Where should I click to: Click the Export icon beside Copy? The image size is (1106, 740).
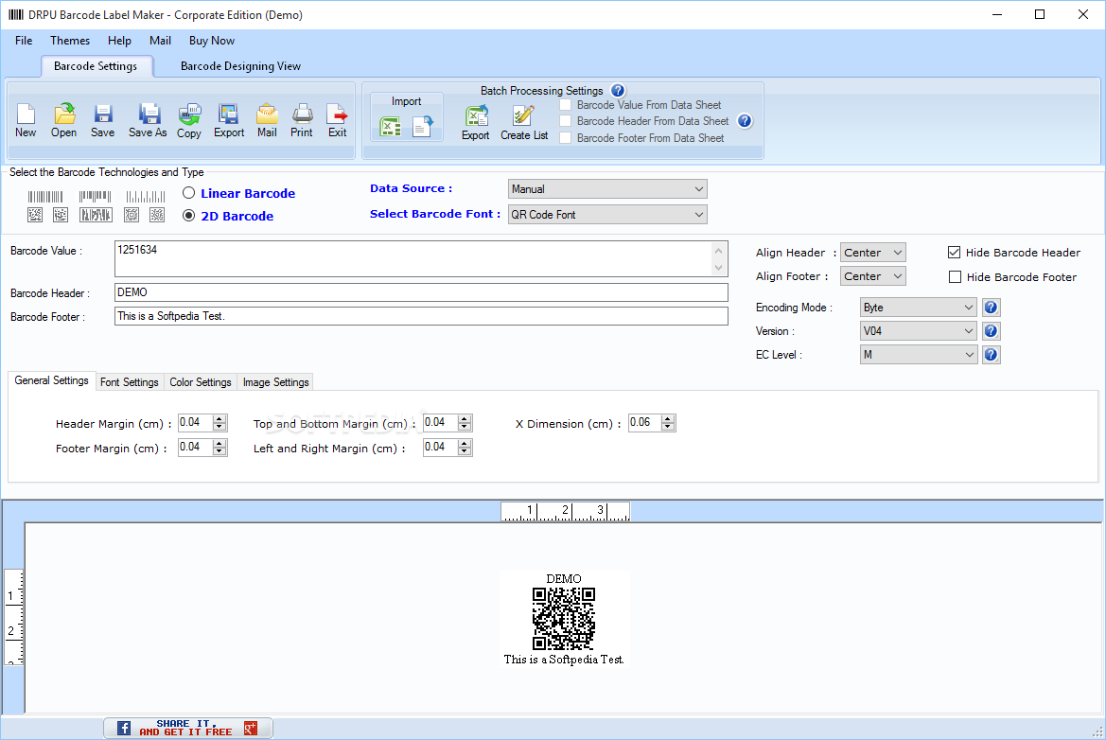(229, 120)
